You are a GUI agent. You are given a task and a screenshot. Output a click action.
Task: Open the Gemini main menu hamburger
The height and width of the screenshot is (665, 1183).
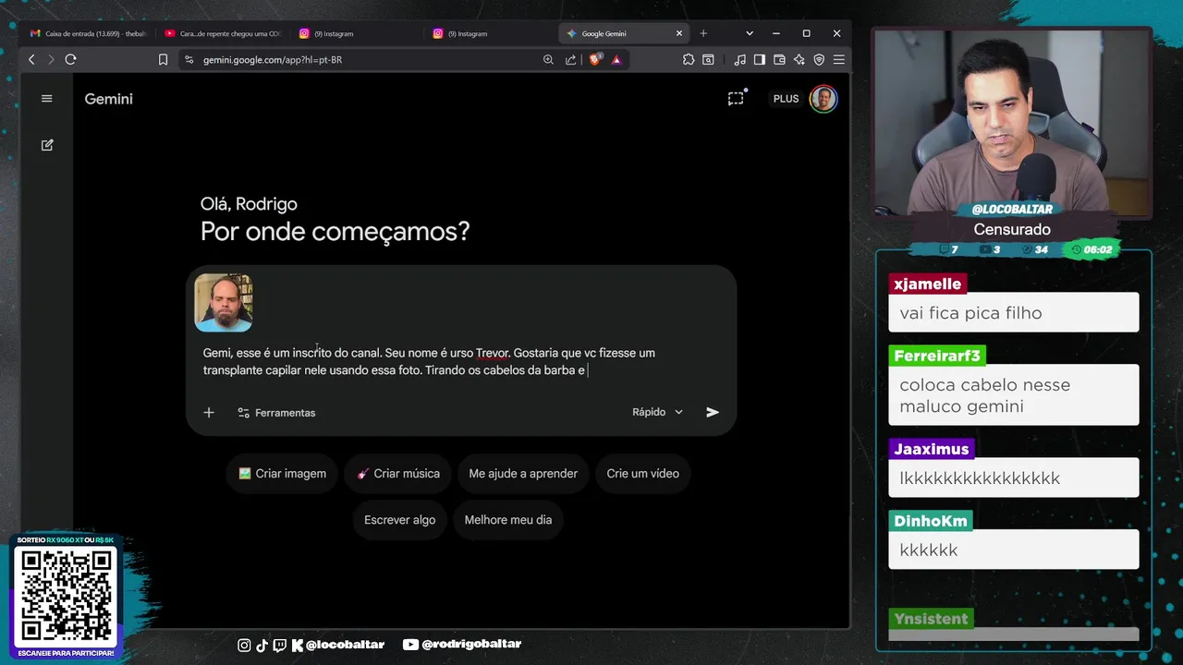coord(47,99)
